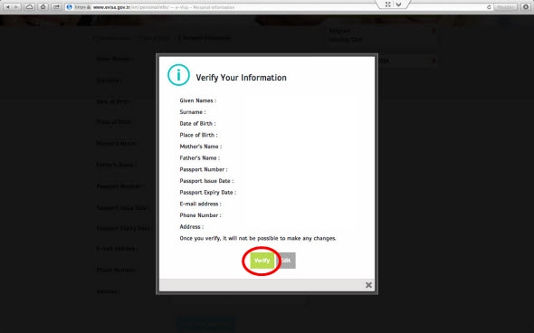This screenshot has height=333, width=534.
Task: Click the information icon in the dialog header
Action: 178,75
